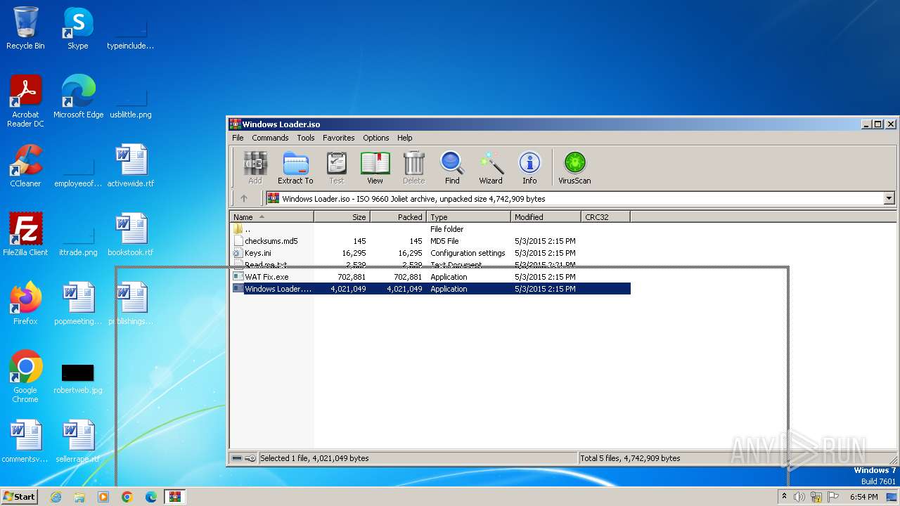
Task: Select typeinclude desktop file
Action: pos(131,34)
